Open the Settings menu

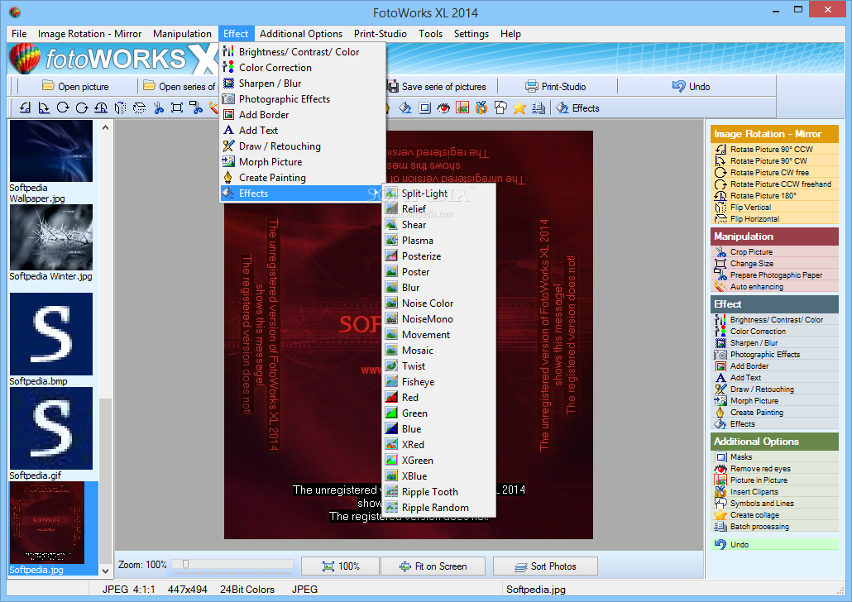click(x=471, y=34)
